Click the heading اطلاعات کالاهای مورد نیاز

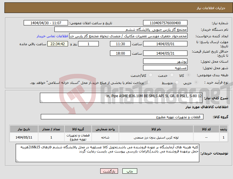click(x=207, y=107)
